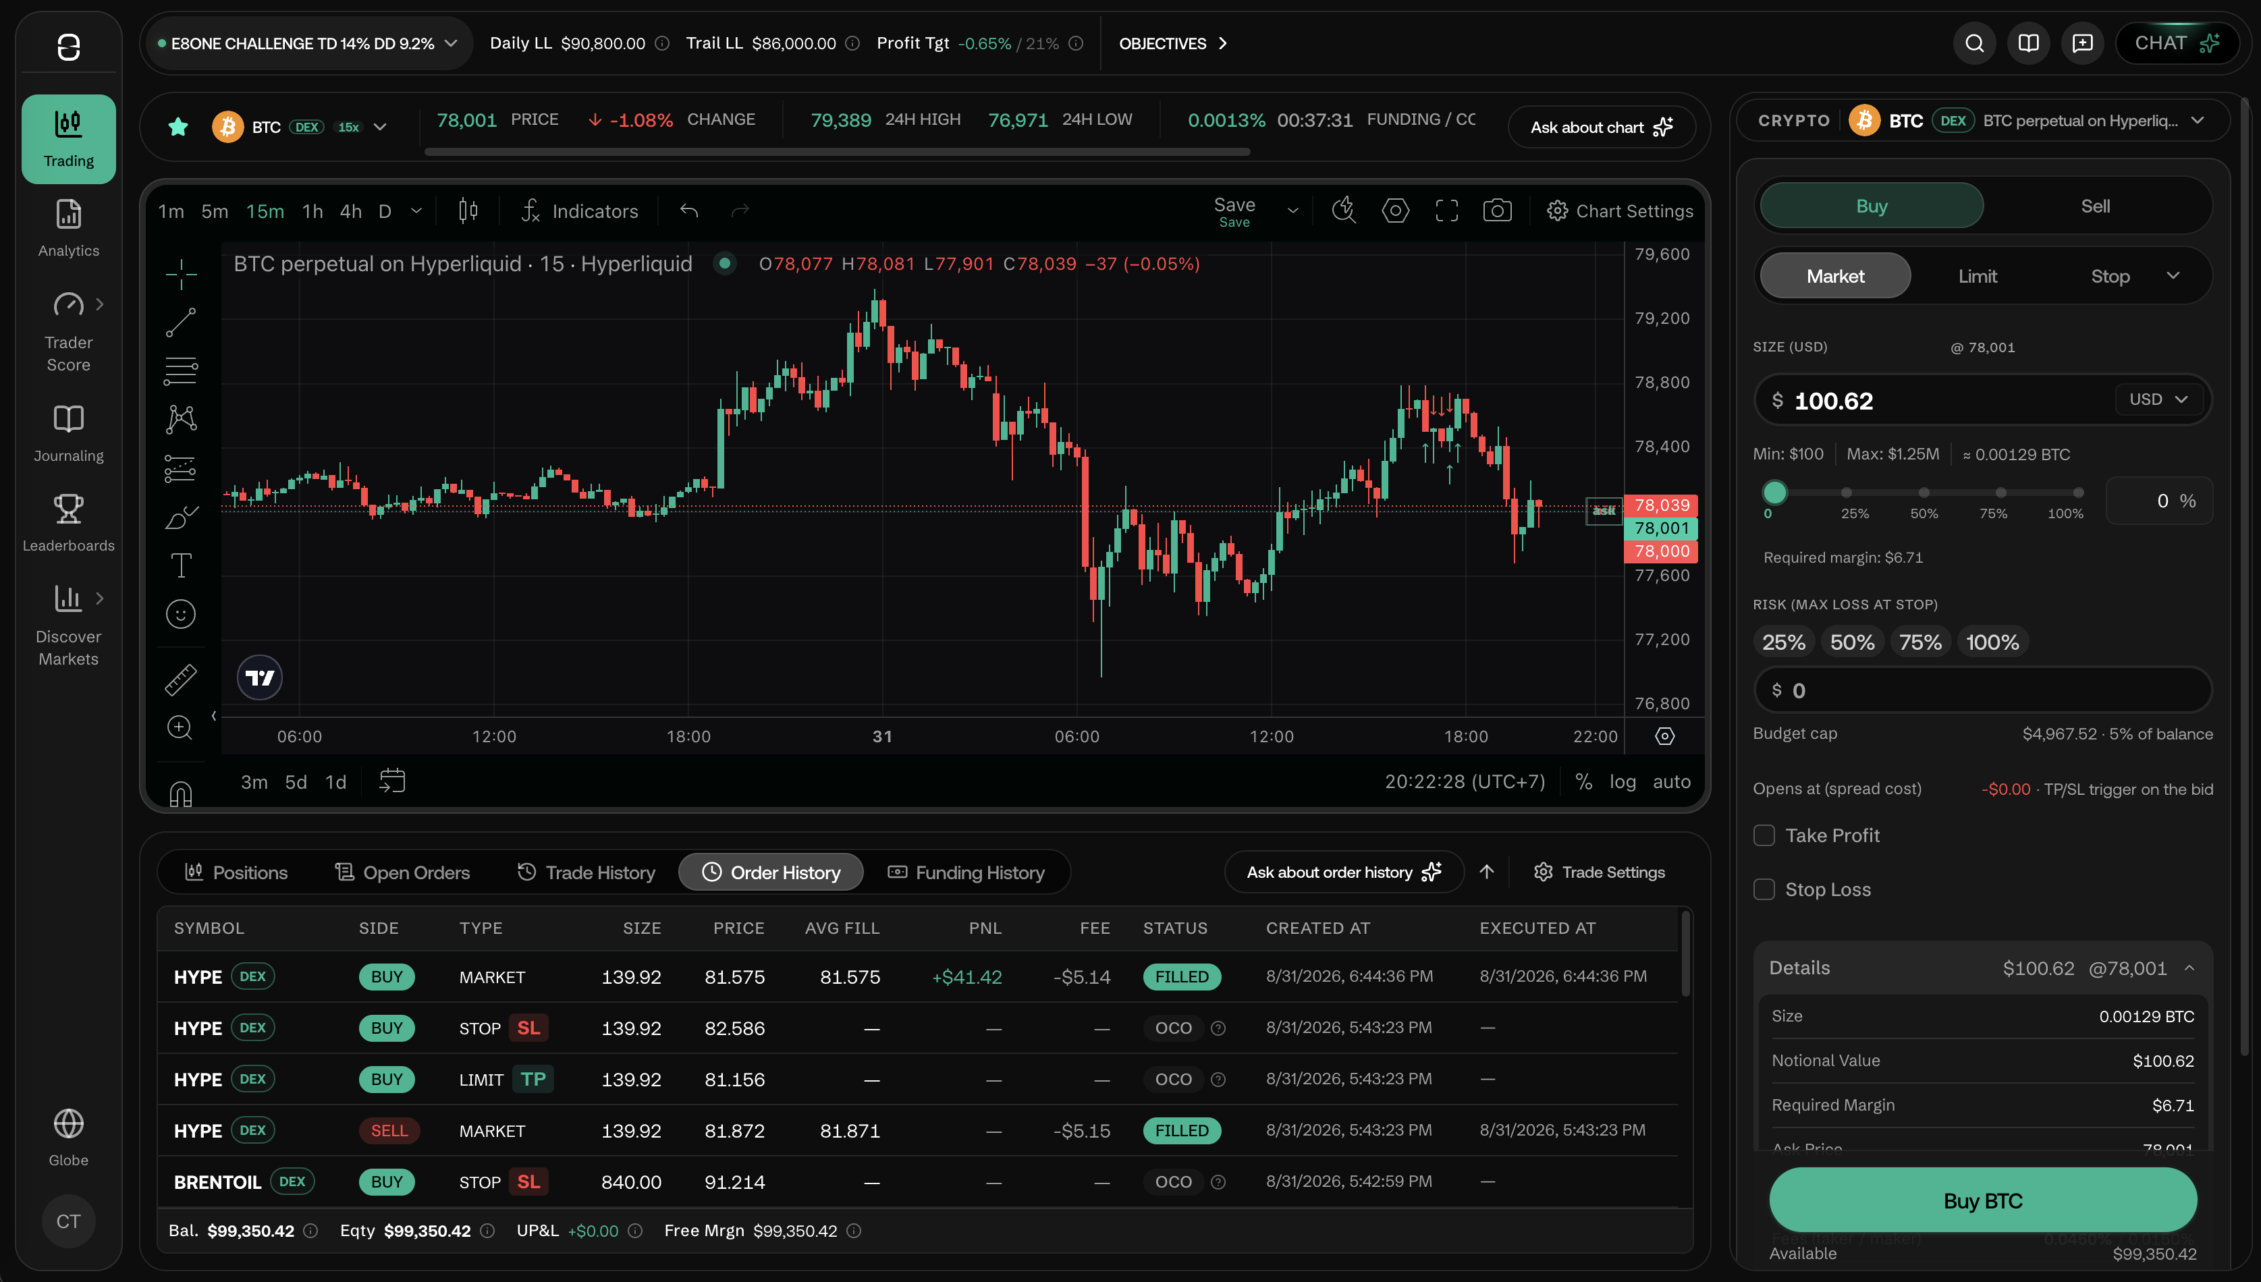Viewport: 2261px width, 1282px height.
Task: Open the go-to-date calendar icon
Action: pos(392,781)
